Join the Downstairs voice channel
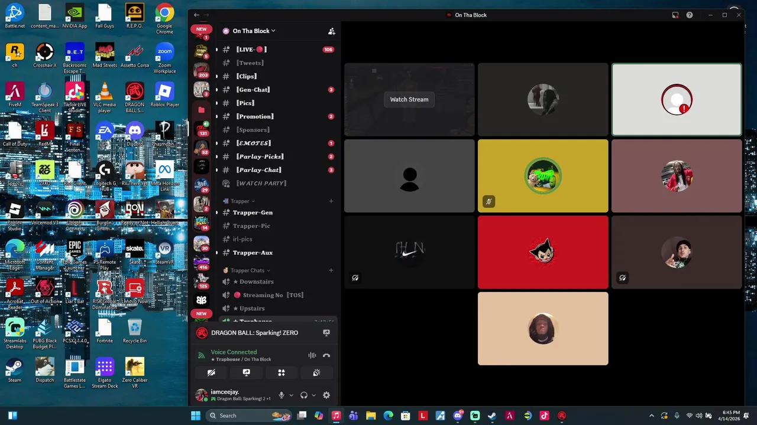757x425 pixels. (x=256, y=282)
